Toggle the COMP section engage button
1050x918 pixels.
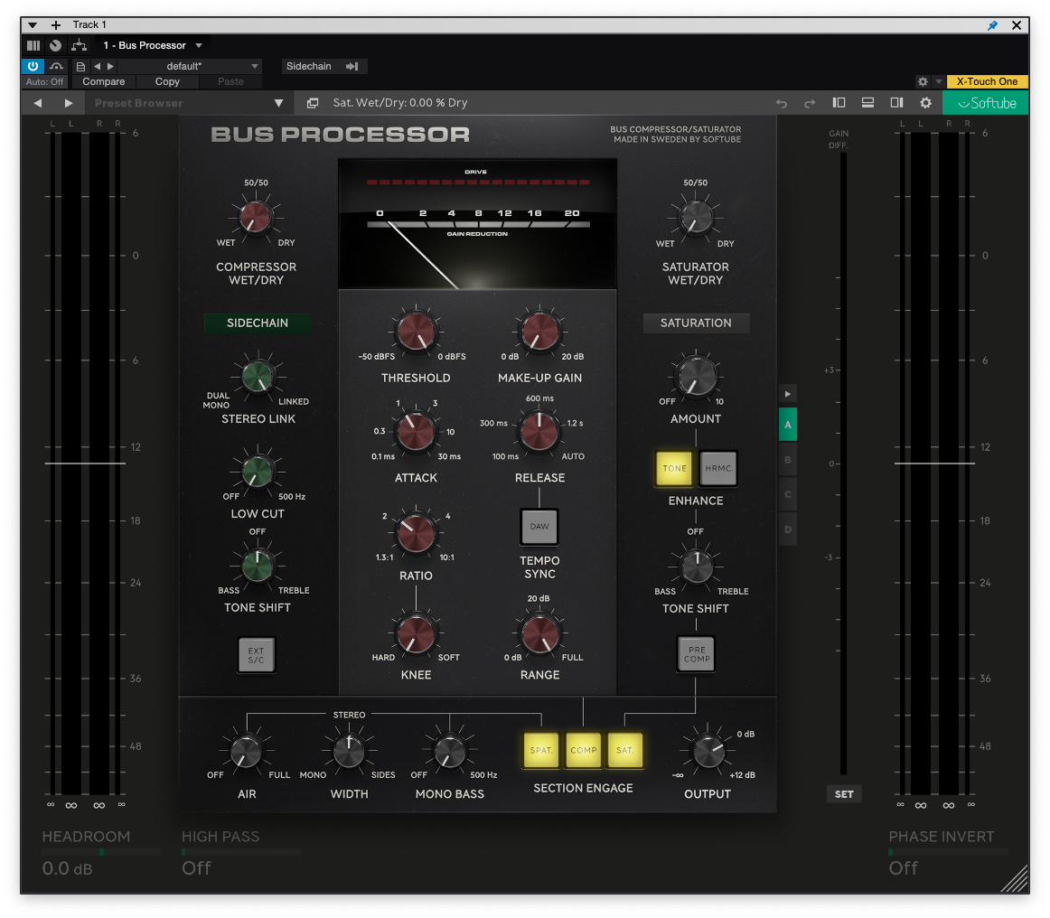pyautogui.click(x=583, y=750)
